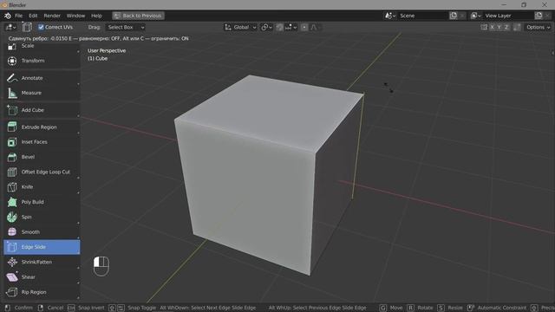Open the Edit menu
Image resolution: width=555 pixels, height=312 pixels.
point(33,16)
